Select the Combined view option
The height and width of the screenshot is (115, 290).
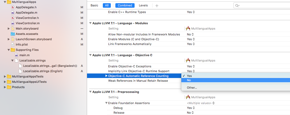click(x=125, y=6)
